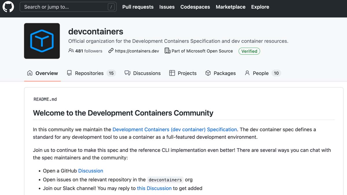Image resolution: width=347 pixels, height=195 pixels.
Task: Click the People person icon
Action: click(247, 73)
